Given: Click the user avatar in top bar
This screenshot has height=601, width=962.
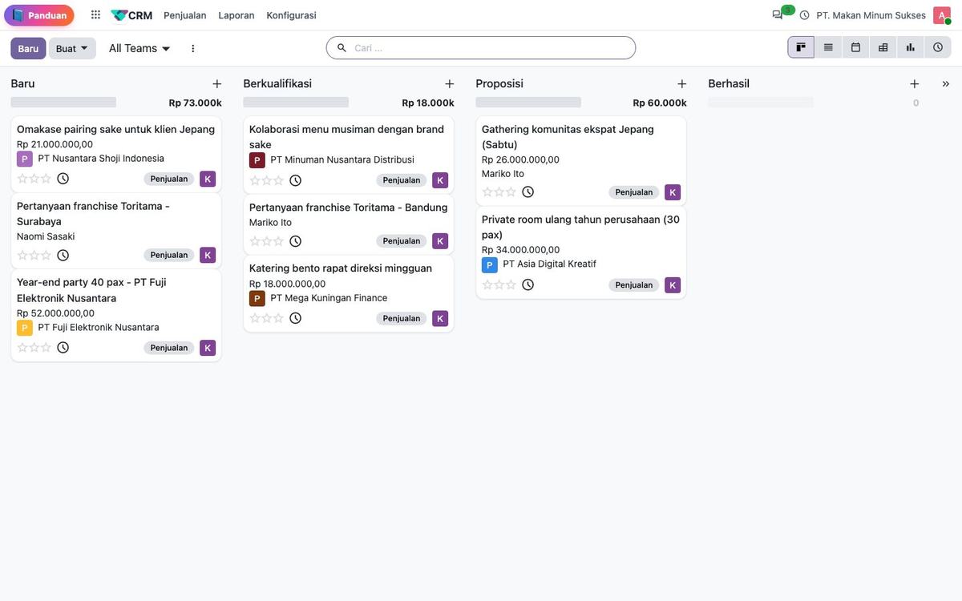Looking at the screenshot, I should pyautogui.click(x=941, y=15).
